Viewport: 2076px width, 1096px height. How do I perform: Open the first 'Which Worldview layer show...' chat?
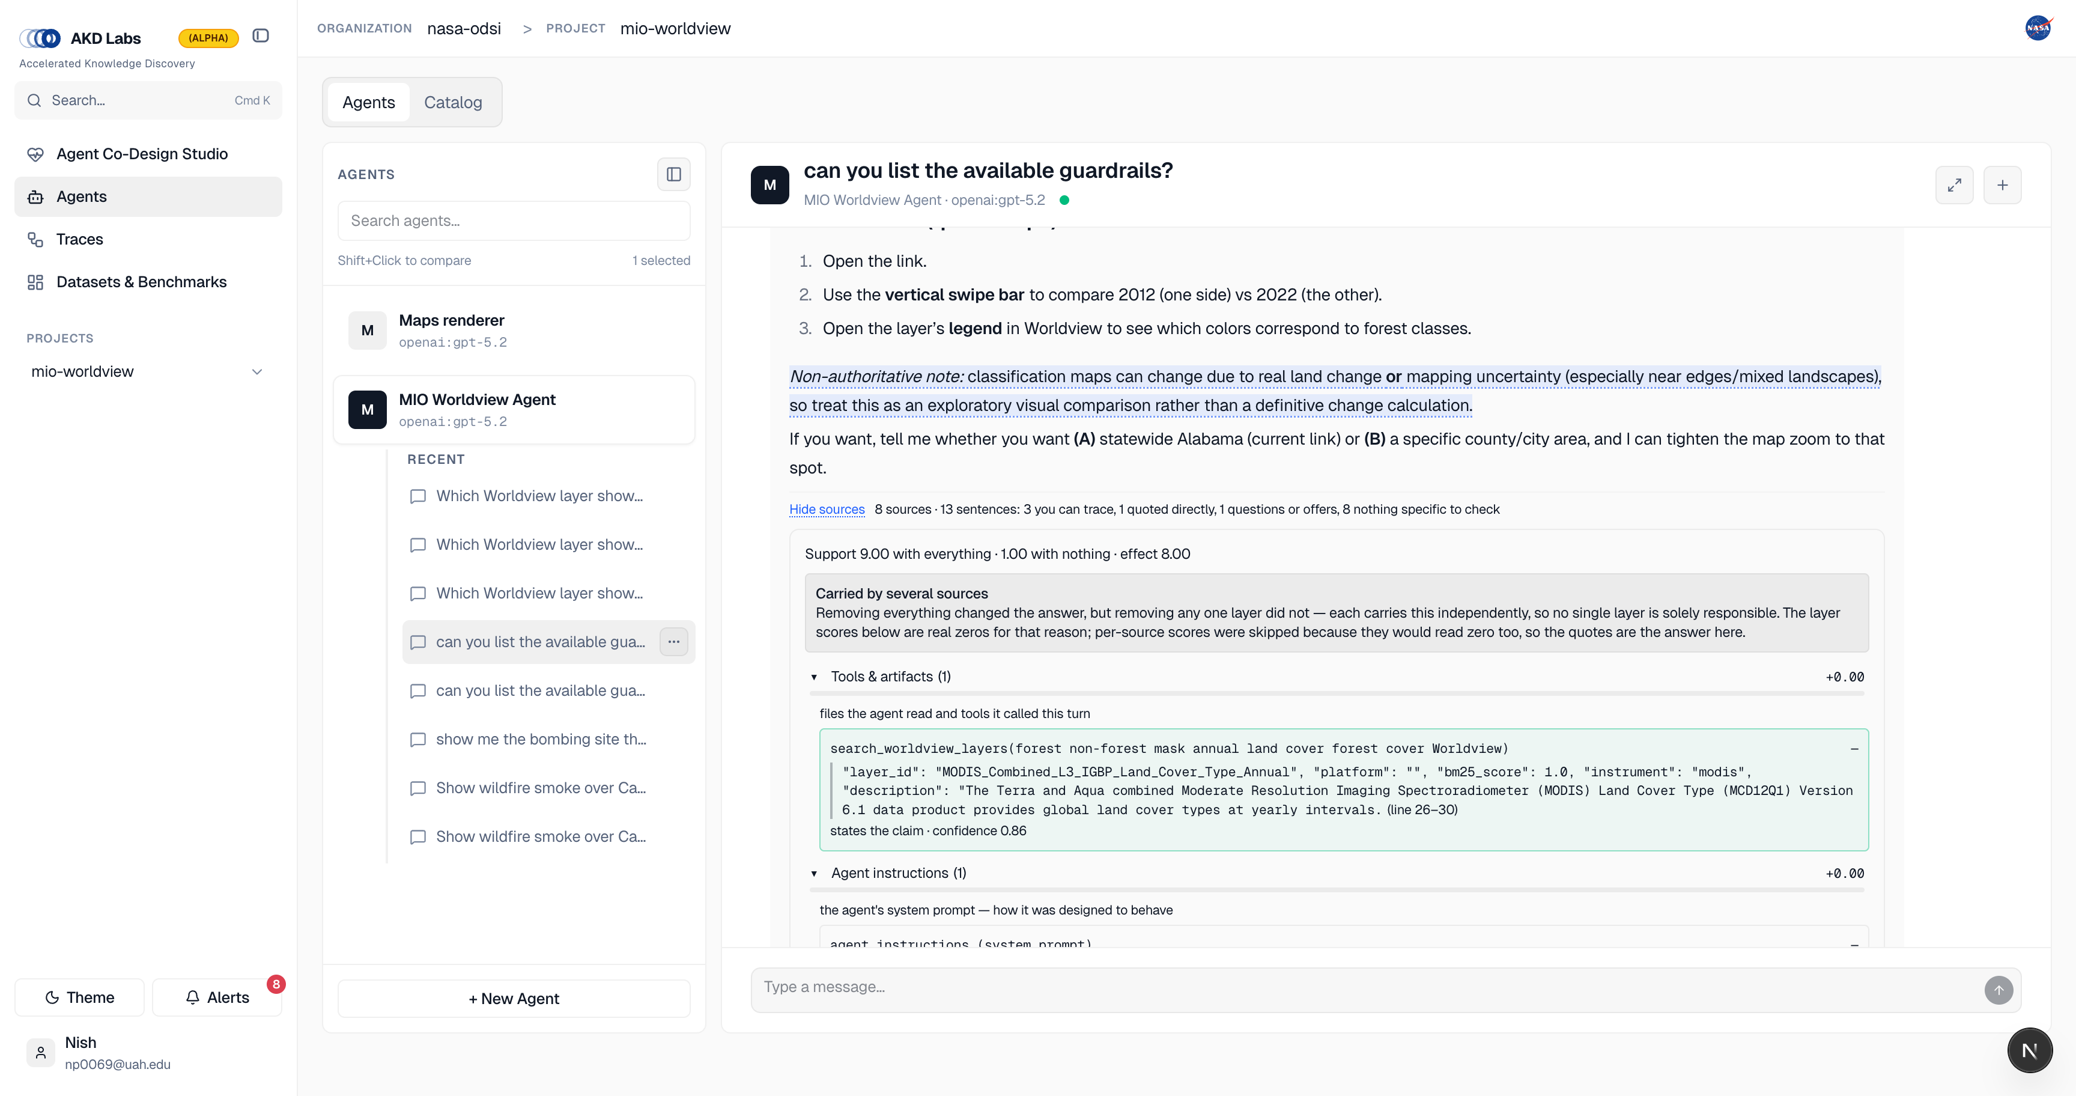coord(548,496)
